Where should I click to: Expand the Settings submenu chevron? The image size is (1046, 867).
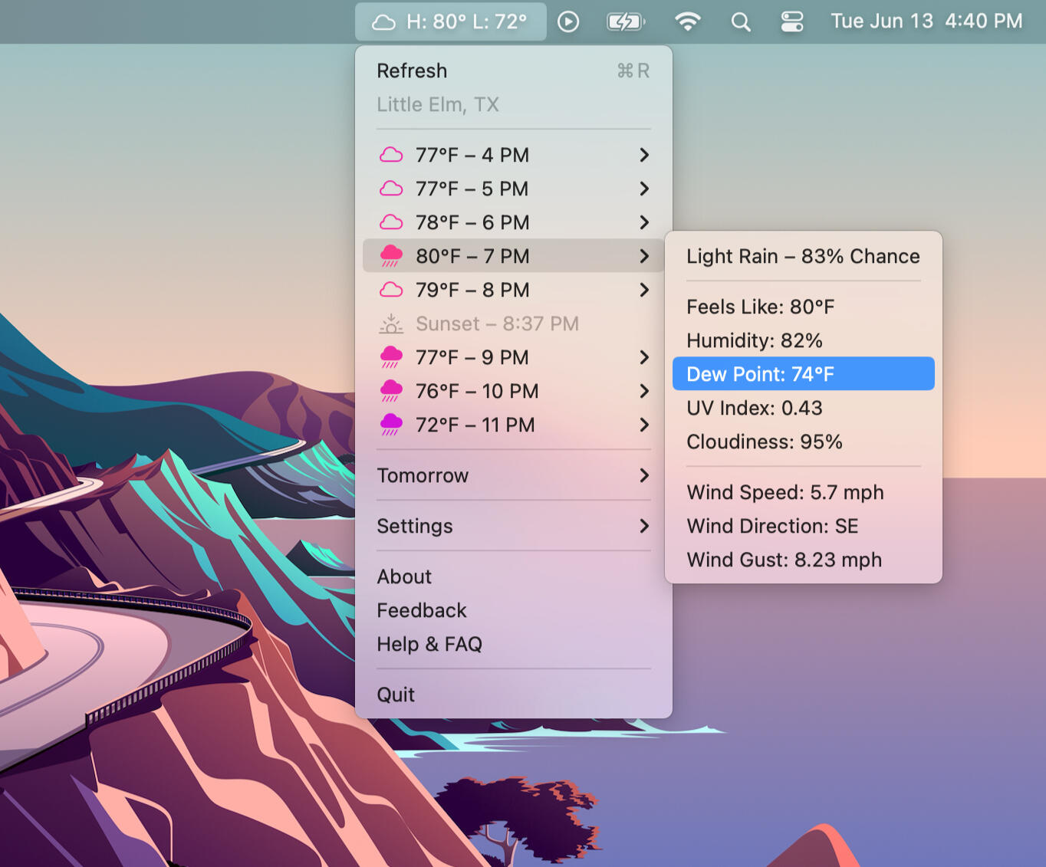(643, 526)
